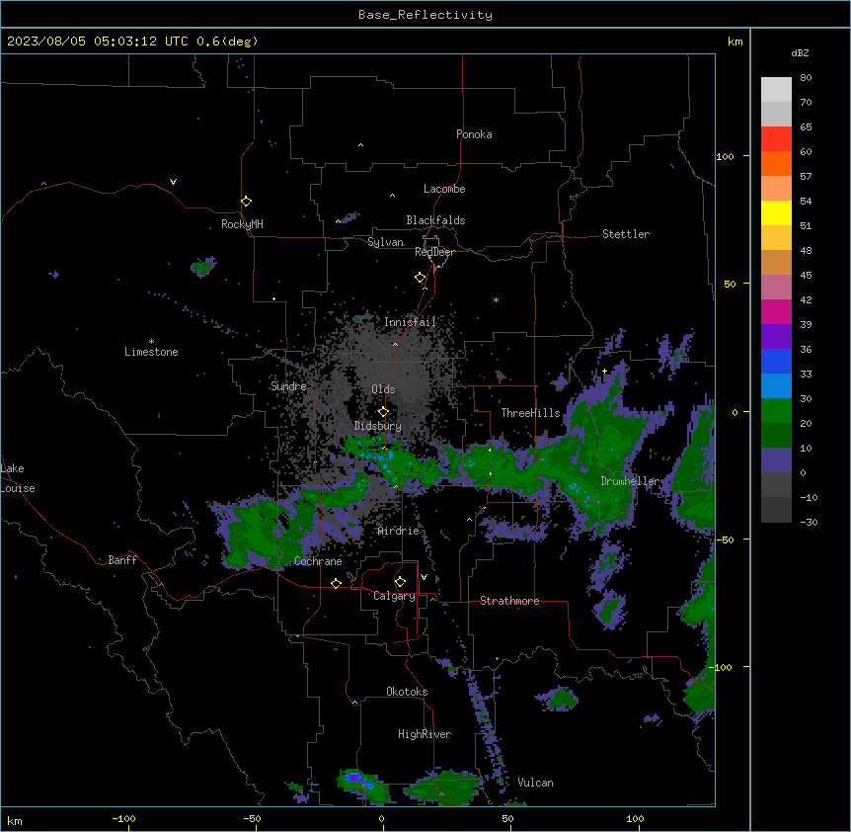Select the Okotoks label

[407, 692]
